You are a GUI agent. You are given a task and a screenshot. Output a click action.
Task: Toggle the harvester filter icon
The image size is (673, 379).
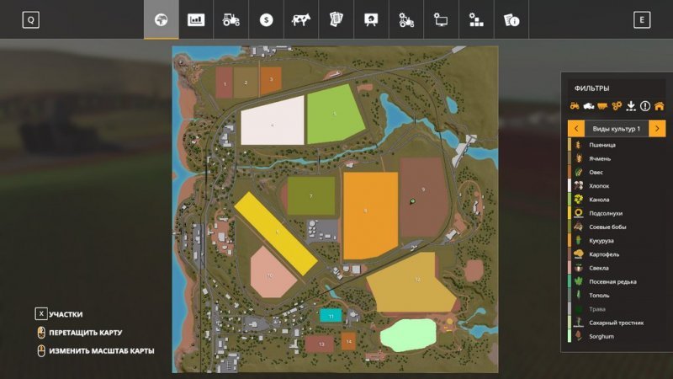(588, 106)
